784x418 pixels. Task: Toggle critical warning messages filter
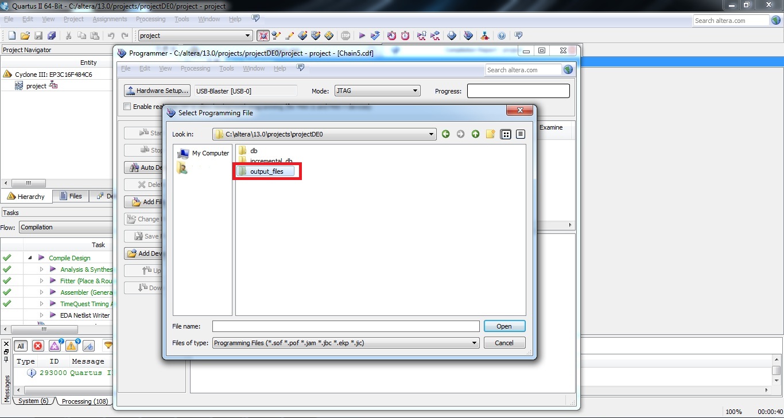(x=55, y=346)
